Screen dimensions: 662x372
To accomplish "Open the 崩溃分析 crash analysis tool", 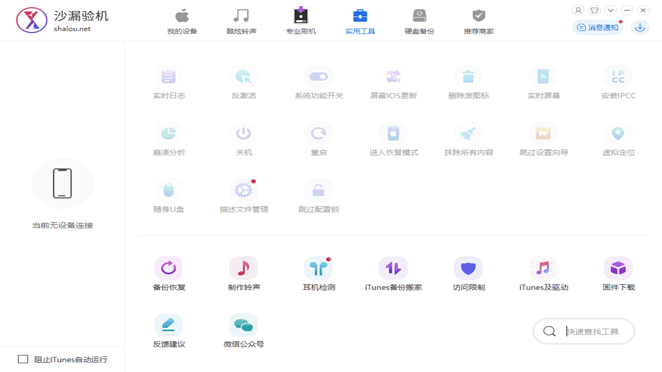I will 169,139.
